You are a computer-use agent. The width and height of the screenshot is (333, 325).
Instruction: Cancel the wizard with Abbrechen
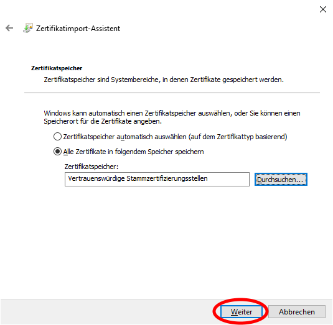click(x=297, y=312)
